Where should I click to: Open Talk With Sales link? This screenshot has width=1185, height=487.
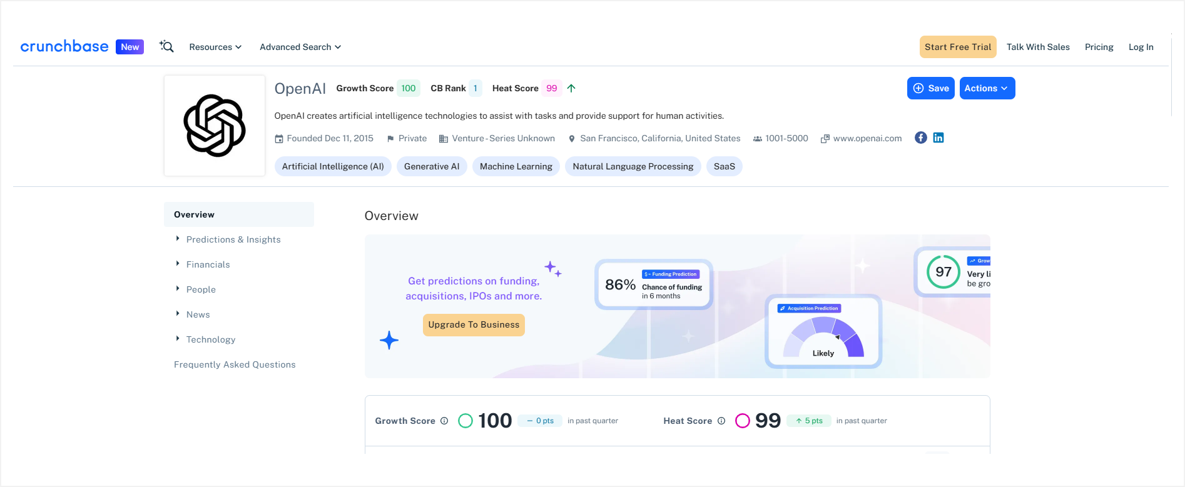pos(1038,47)
